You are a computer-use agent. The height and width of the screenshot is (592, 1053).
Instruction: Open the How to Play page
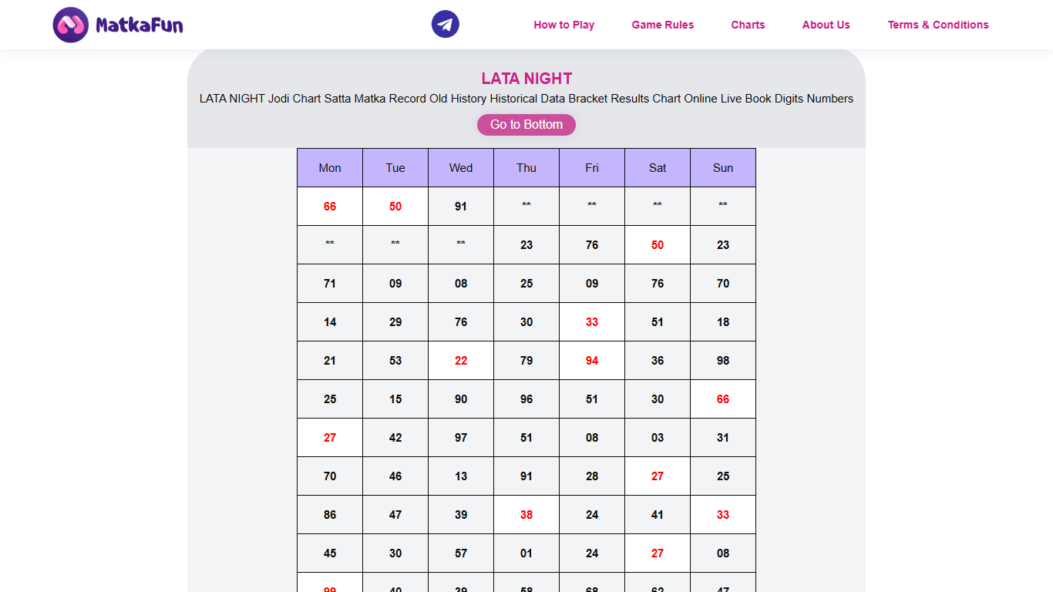[564, 25]
